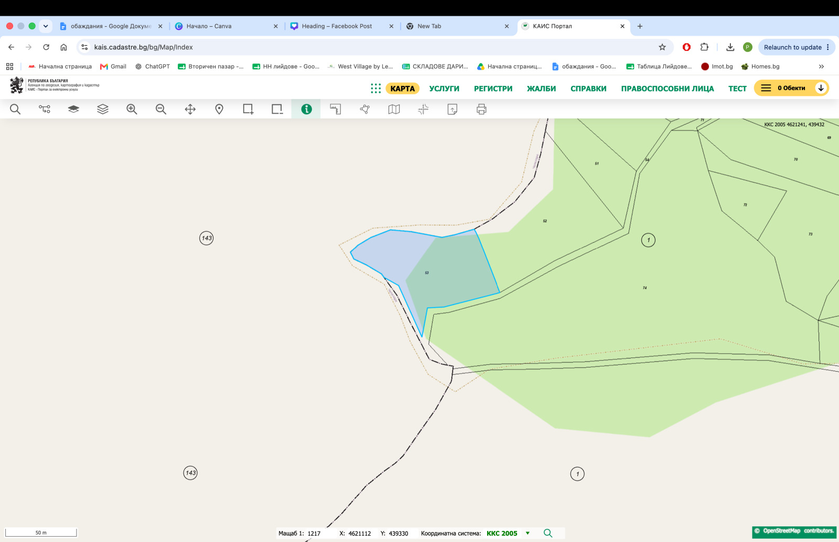The image size is (839, 542).
Task: Click the print map icon
Action: tap(481, 109)
